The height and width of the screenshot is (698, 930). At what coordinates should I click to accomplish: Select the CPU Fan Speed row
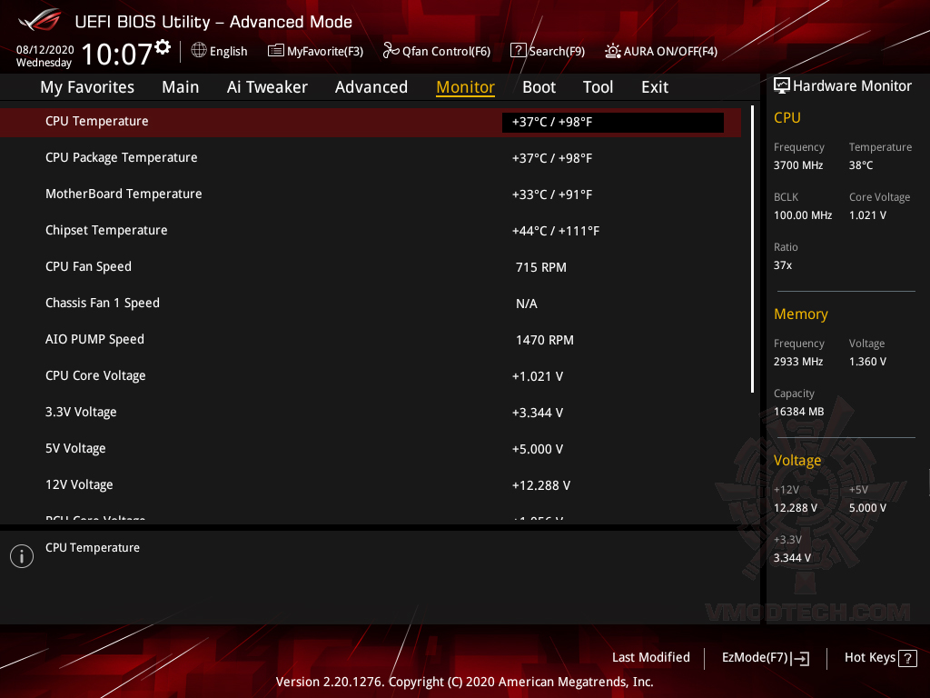coord(371,266)
